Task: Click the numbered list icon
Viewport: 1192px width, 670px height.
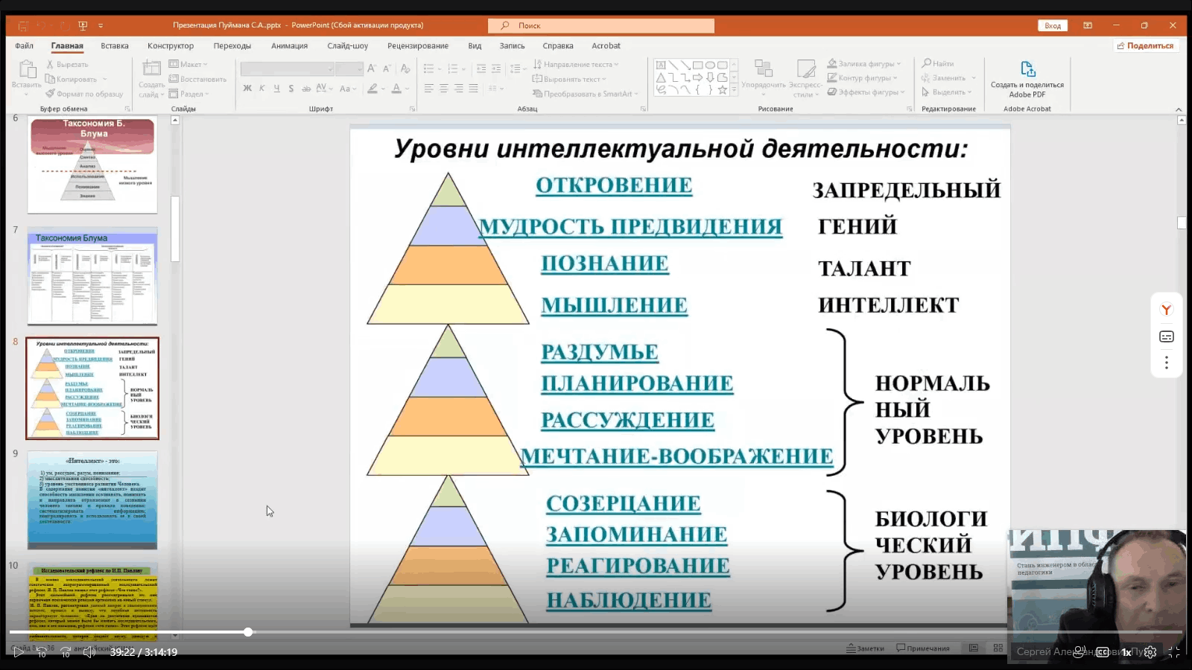Action: click(x=452, y=68)
